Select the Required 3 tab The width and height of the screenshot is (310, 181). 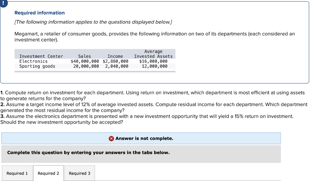tap(80, 173)
